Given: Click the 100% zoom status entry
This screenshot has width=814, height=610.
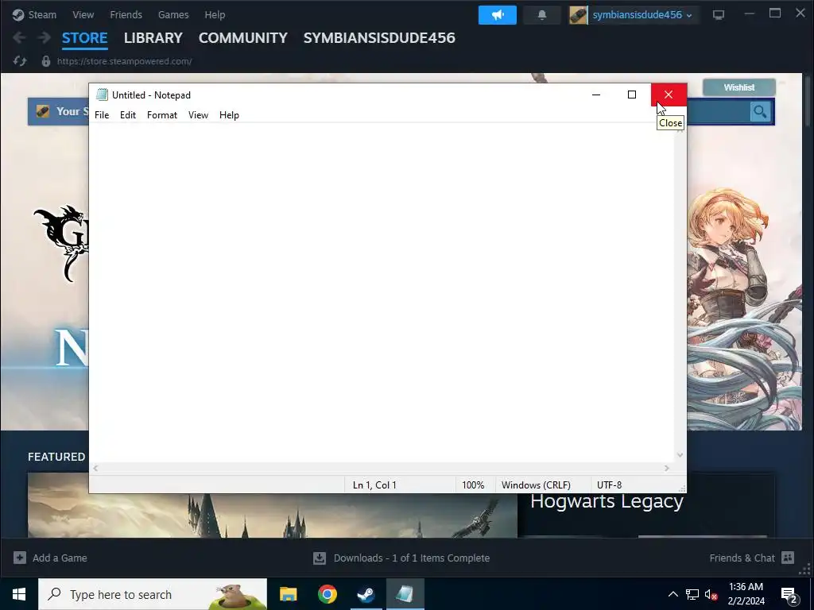Looking at the screenshot, I should [x=473, y=485].
